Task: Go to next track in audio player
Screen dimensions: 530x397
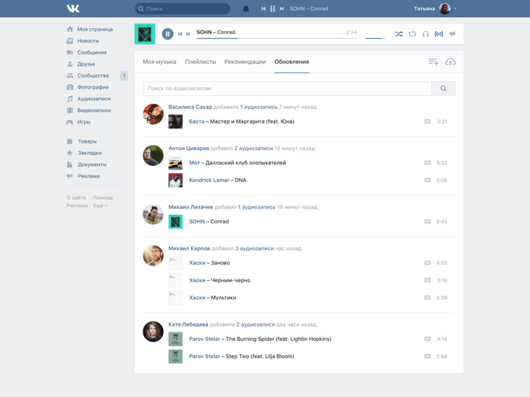Action: pyautogui.click(x=189, y=33)
